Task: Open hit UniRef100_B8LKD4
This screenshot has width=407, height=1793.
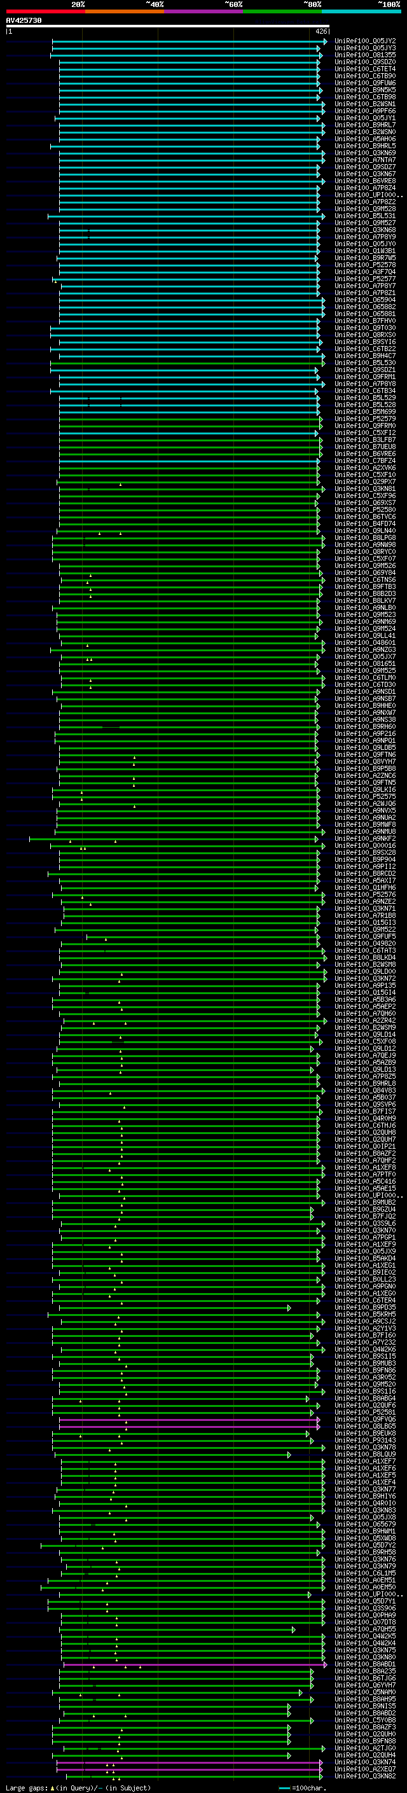Action: tap(364, 958)
